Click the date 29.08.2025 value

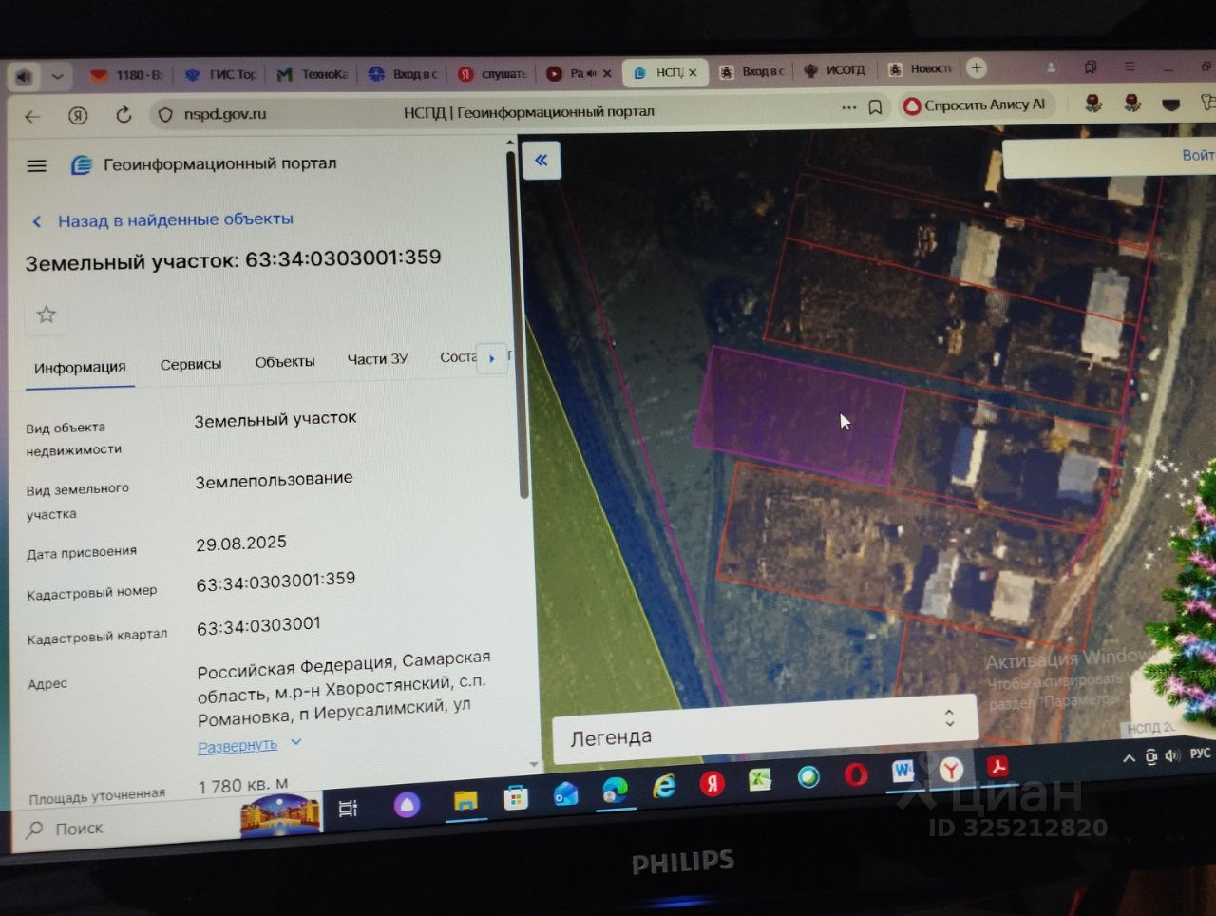point(241,544)
